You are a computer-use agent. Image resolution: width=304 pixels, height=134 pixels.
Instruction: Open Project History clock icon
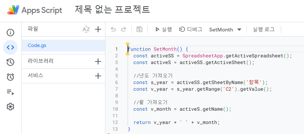coord(10,62)
